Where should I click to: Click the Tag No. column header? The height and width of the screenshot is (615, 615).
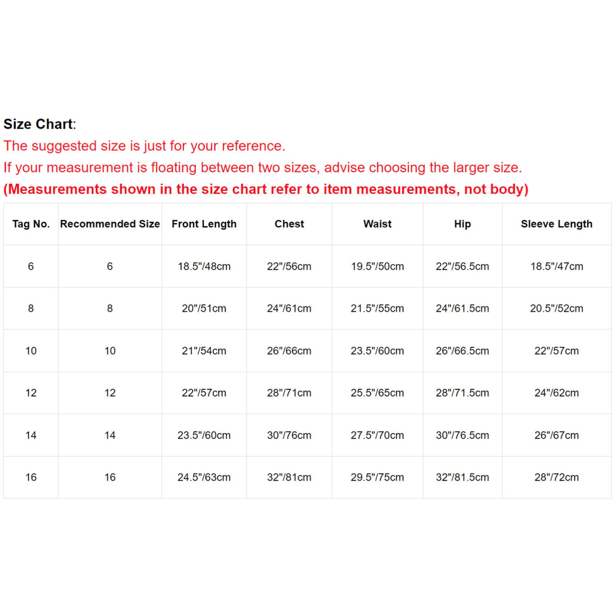point(31,224)
